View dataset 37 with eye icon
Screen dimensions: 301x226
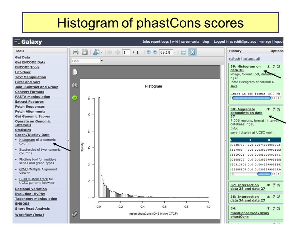pos(268,185)
